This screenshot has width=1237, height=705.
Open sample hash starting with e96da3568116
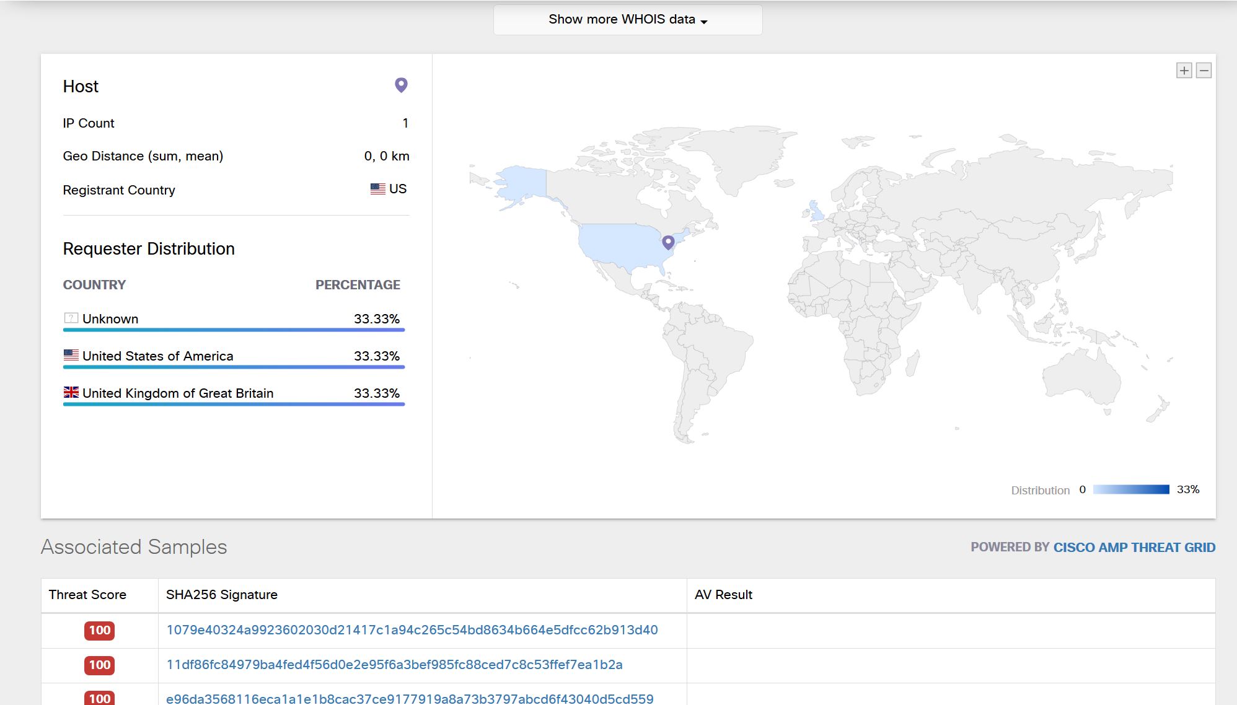tap(409, 698)
